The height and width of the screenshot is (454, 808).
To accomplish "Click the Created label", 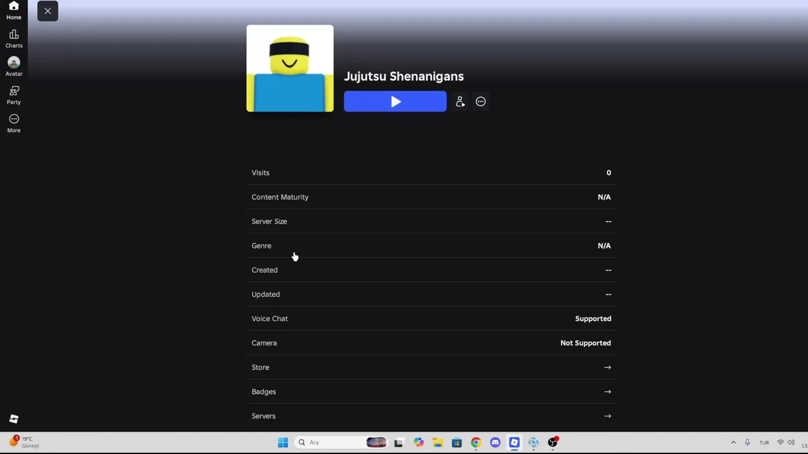I will click(264, 270).
